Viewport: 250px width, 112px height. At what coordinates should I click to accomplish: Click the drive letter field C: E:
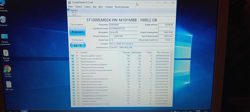(x=123, y=40)
